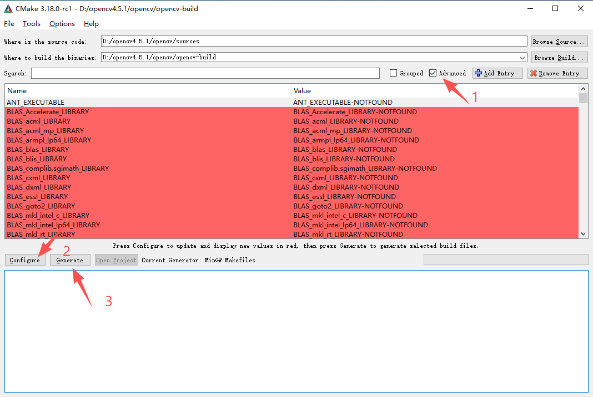The image size is (593, 397).
Task: Click the CMake logo icon in title bar
Action: click(8, 8)
